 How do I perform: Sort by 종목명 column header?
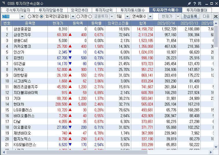pos(30,23)
